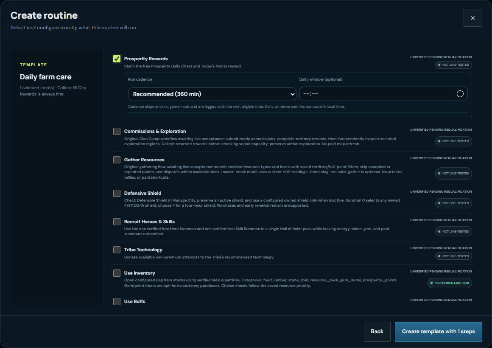Click 'Select and configure exactly' subtitle
The image size is (492, 348).
74,28
